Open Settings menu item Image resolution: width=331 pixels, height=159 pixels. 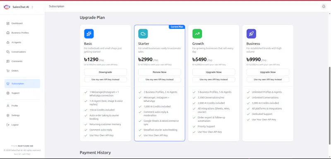point(22,115)
